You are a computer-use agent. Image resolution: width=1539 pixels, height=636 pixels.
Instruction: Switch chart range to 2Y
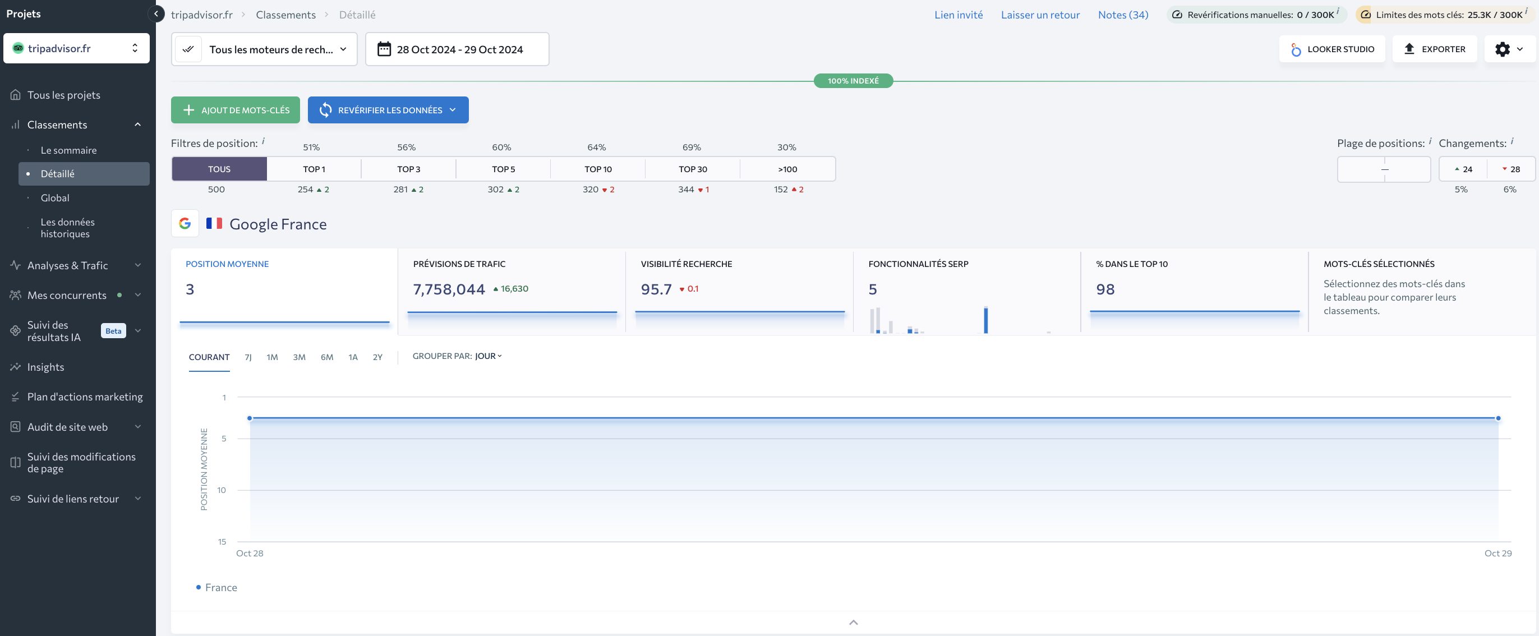pos(377,357)
